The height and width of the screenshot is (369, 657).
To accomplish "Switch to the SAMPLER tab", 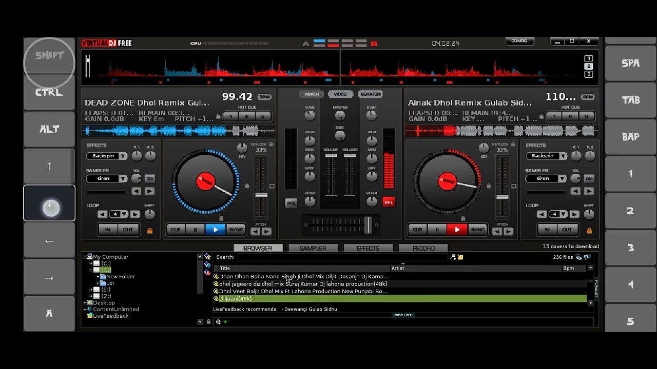I will click(313, 248).
